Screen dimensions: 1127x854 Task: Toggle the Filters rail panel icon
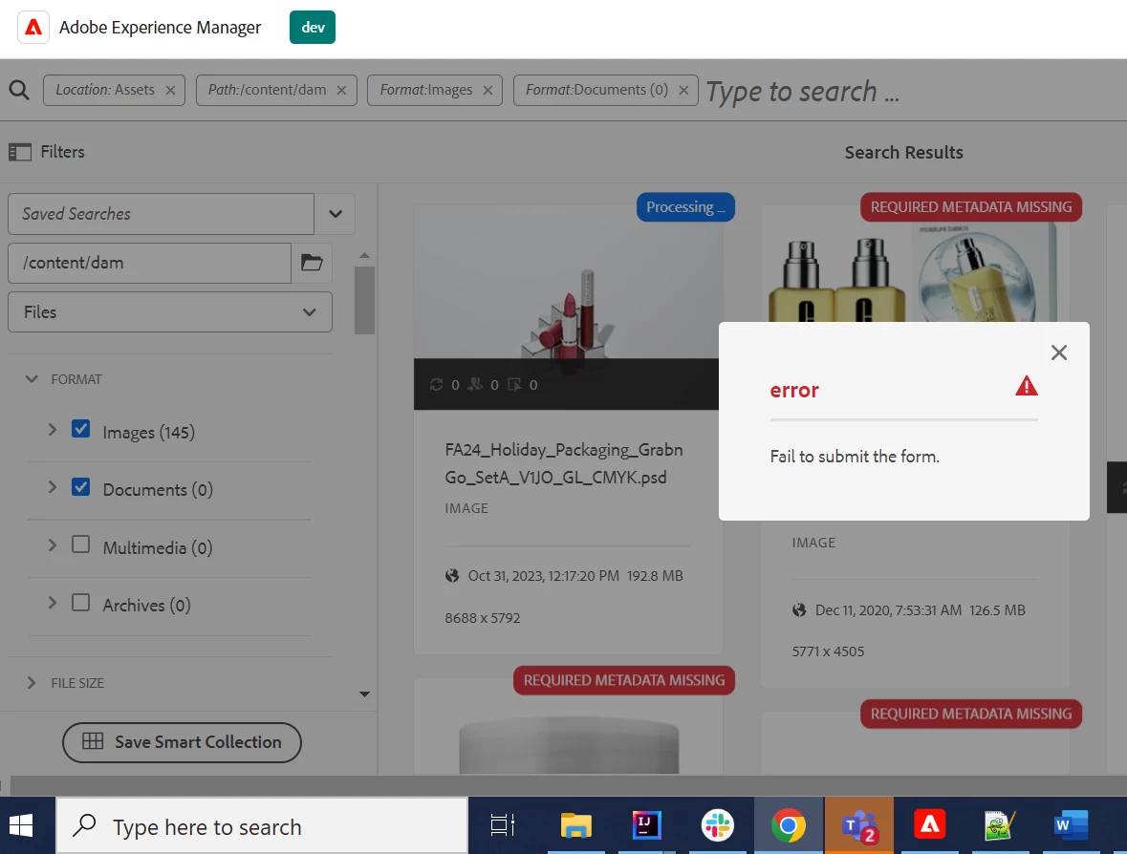[x=20, y=152]
